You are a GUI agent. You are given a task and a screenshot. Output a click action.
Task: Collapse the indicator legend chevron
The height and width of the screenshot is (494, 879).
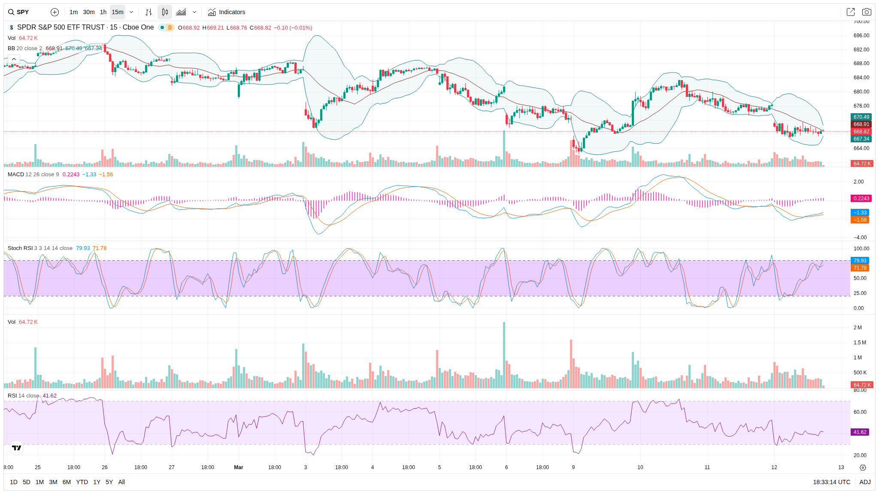click(14, 59)
